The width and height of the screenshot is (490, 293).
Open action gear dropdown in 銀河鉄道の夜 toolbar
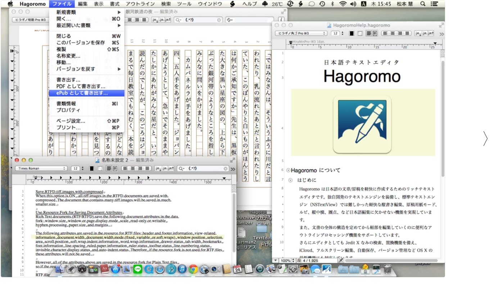click(229, 20)
